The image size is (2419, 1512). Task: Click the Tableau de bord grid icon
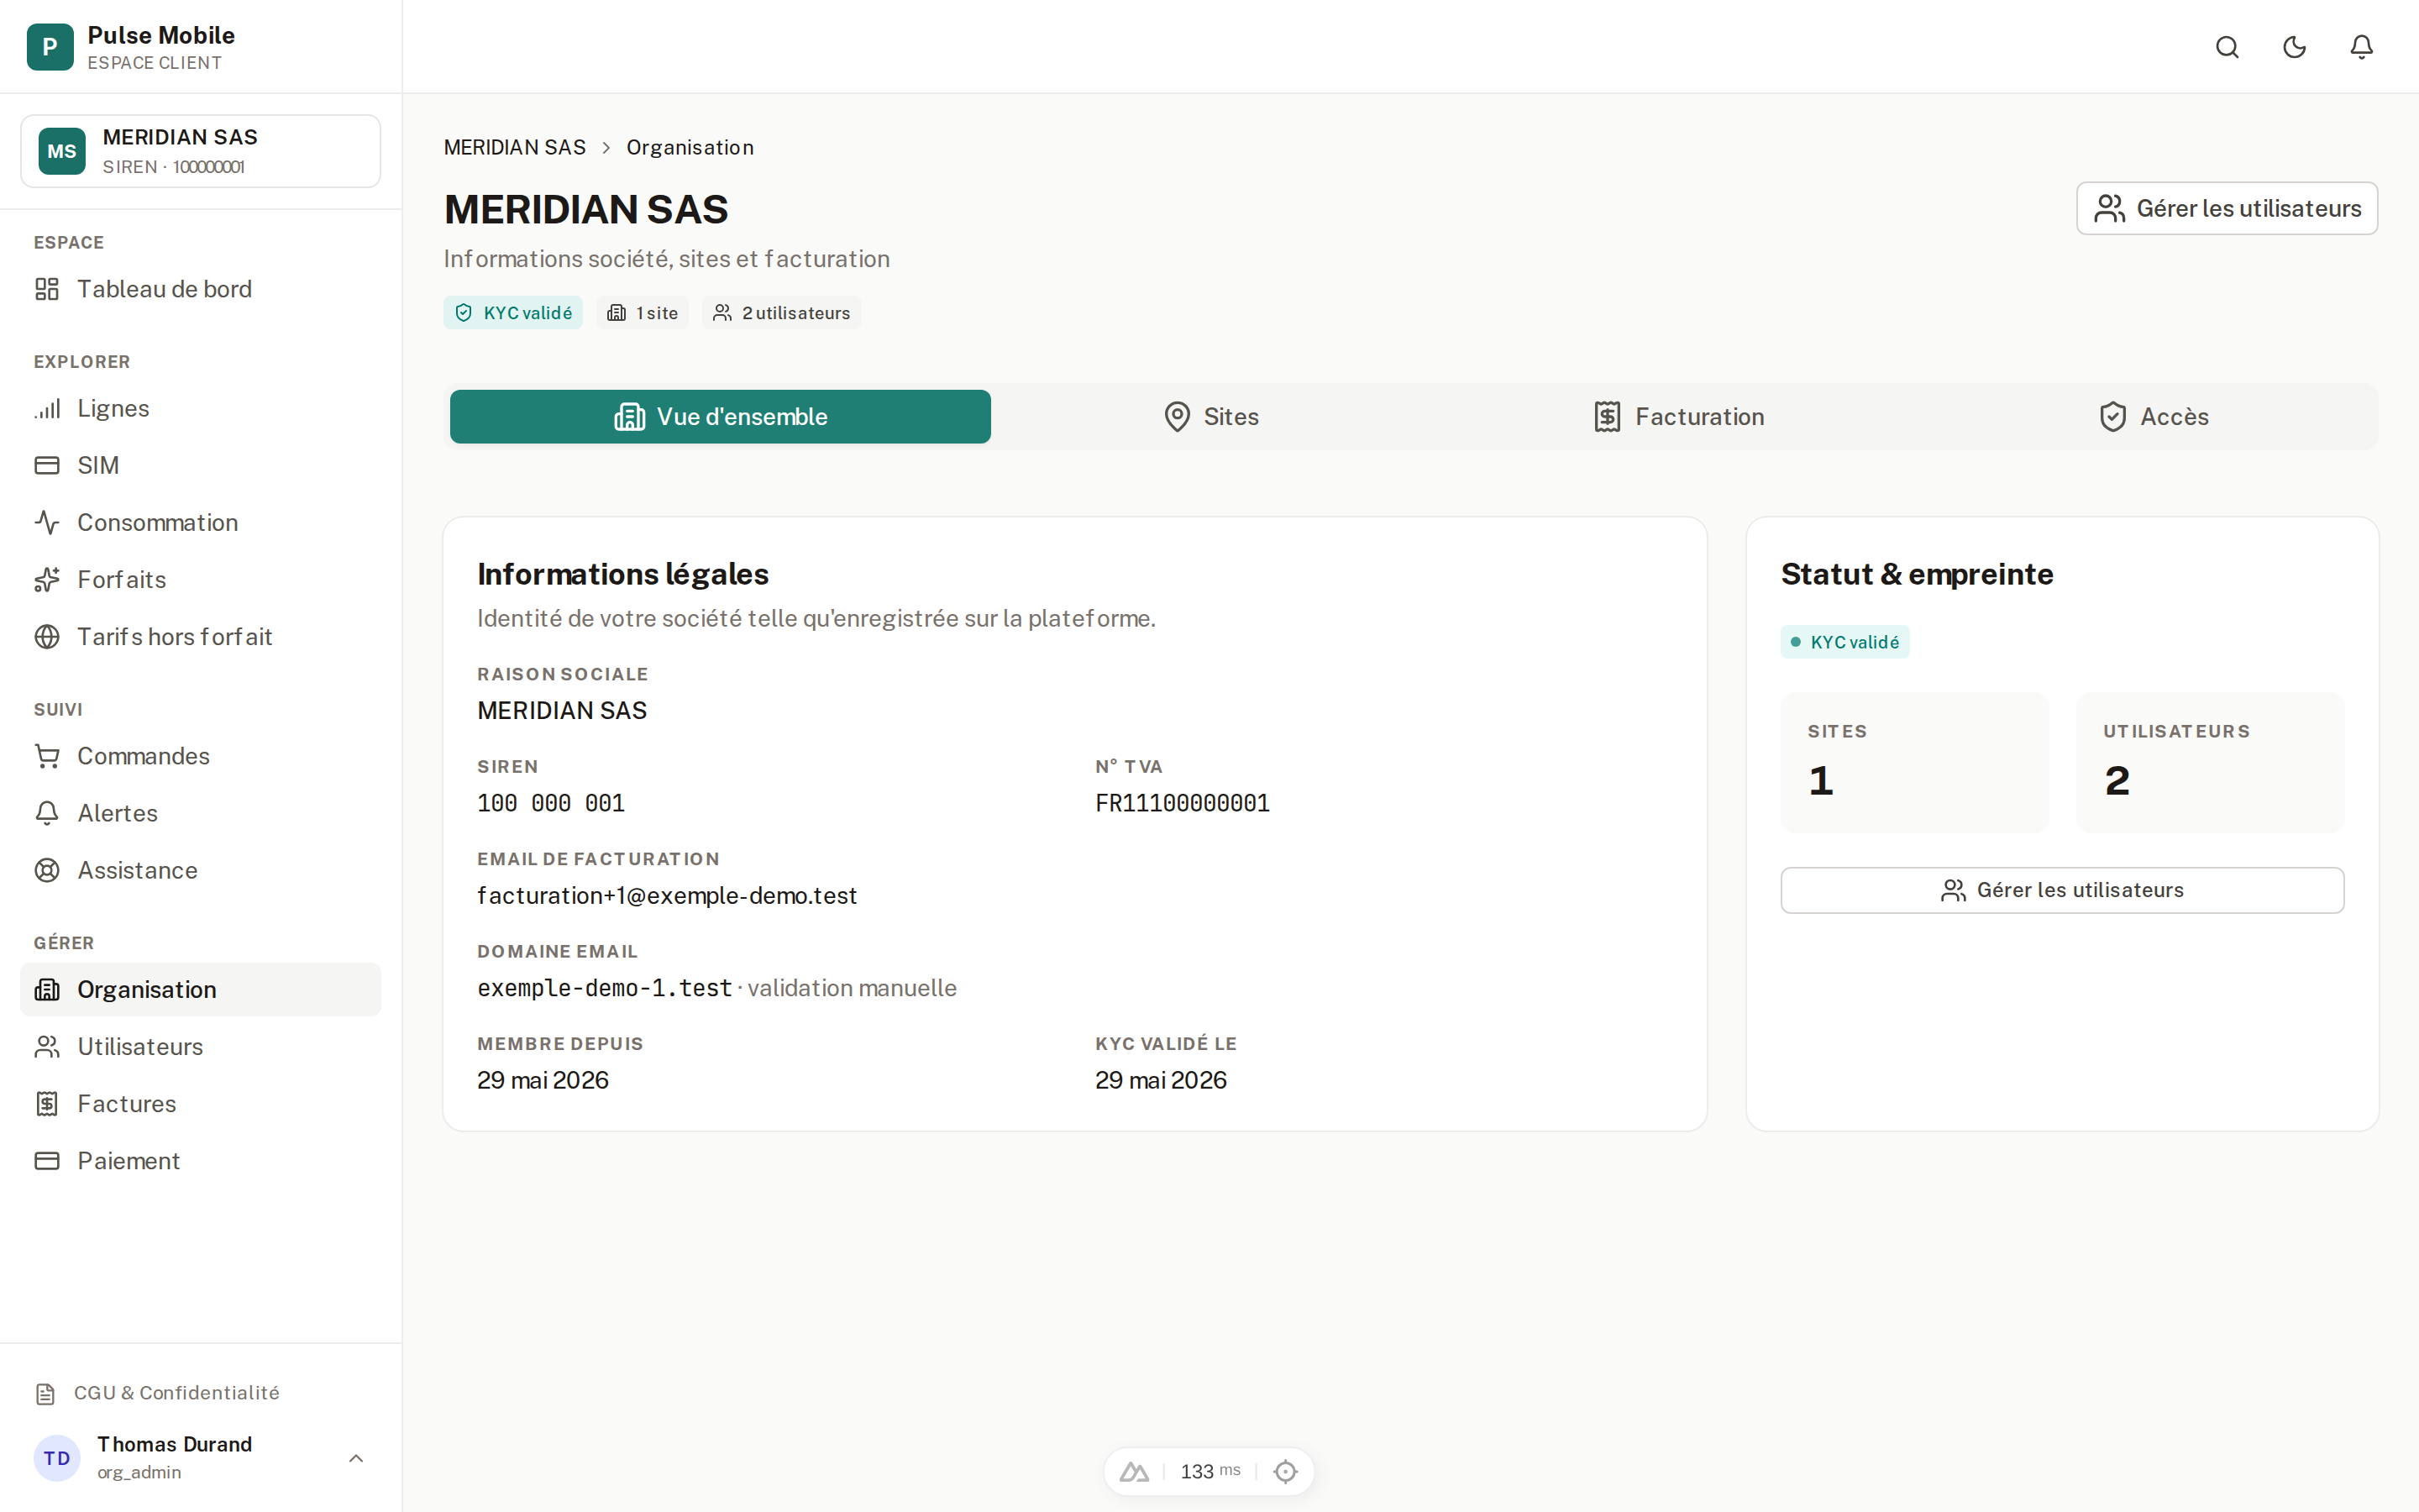click(x=47, y=289)
